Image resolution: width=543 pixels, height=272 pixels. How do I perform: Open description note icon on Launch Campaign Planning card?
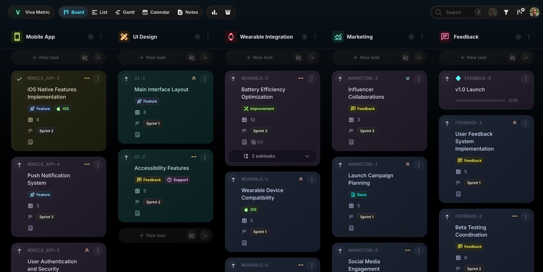351,228
